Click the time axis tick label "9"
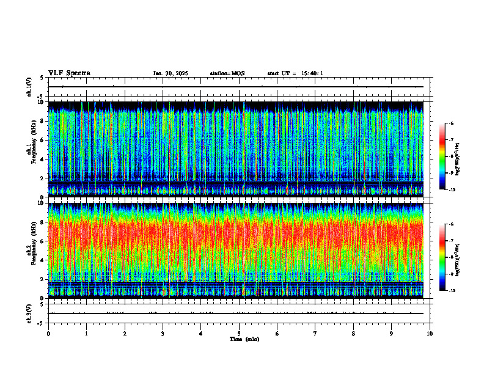 click(x=391, y=334)
